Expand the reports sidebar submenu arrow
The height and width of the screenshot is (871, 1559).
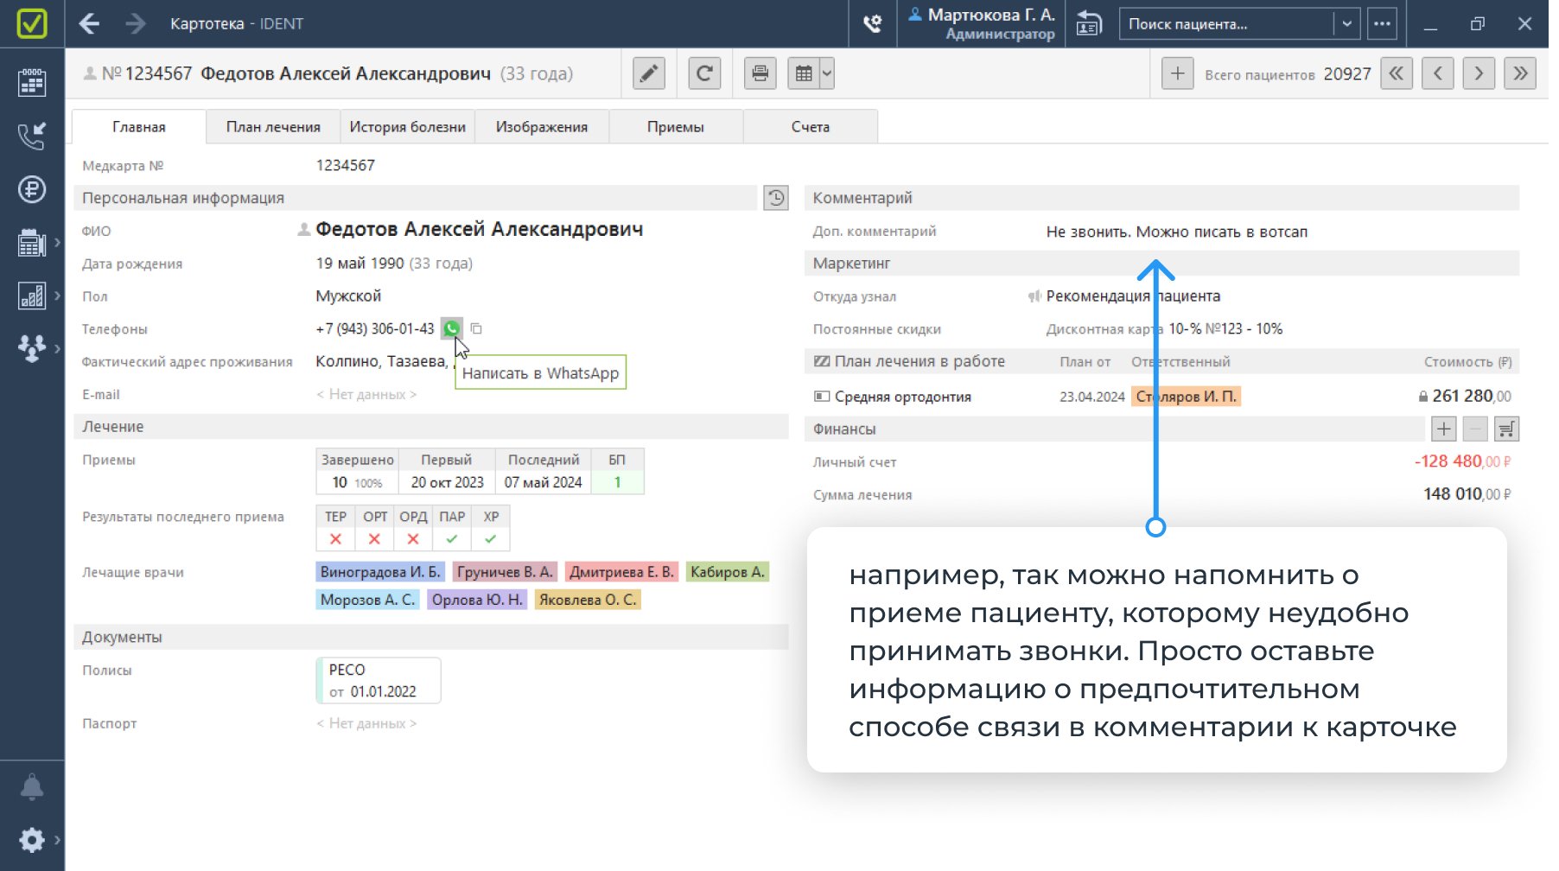[57, 296]
